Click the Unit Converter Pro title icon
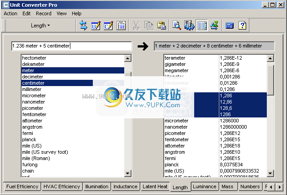 [6, 5]
